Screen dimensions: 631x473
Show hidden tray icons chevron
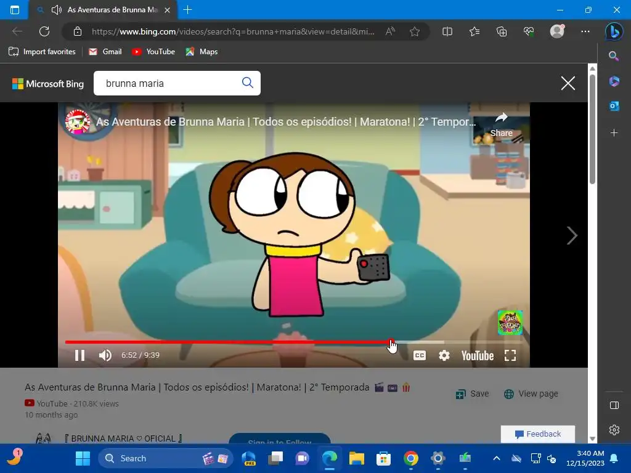point(497,458)
